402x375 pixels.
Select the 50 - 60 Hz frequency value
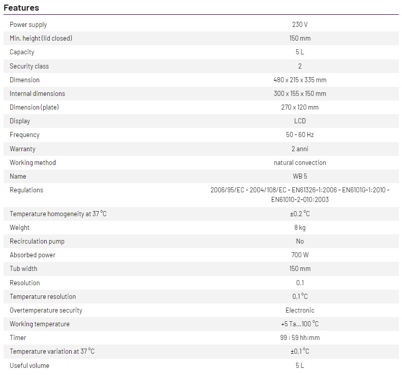pos(300,135)
